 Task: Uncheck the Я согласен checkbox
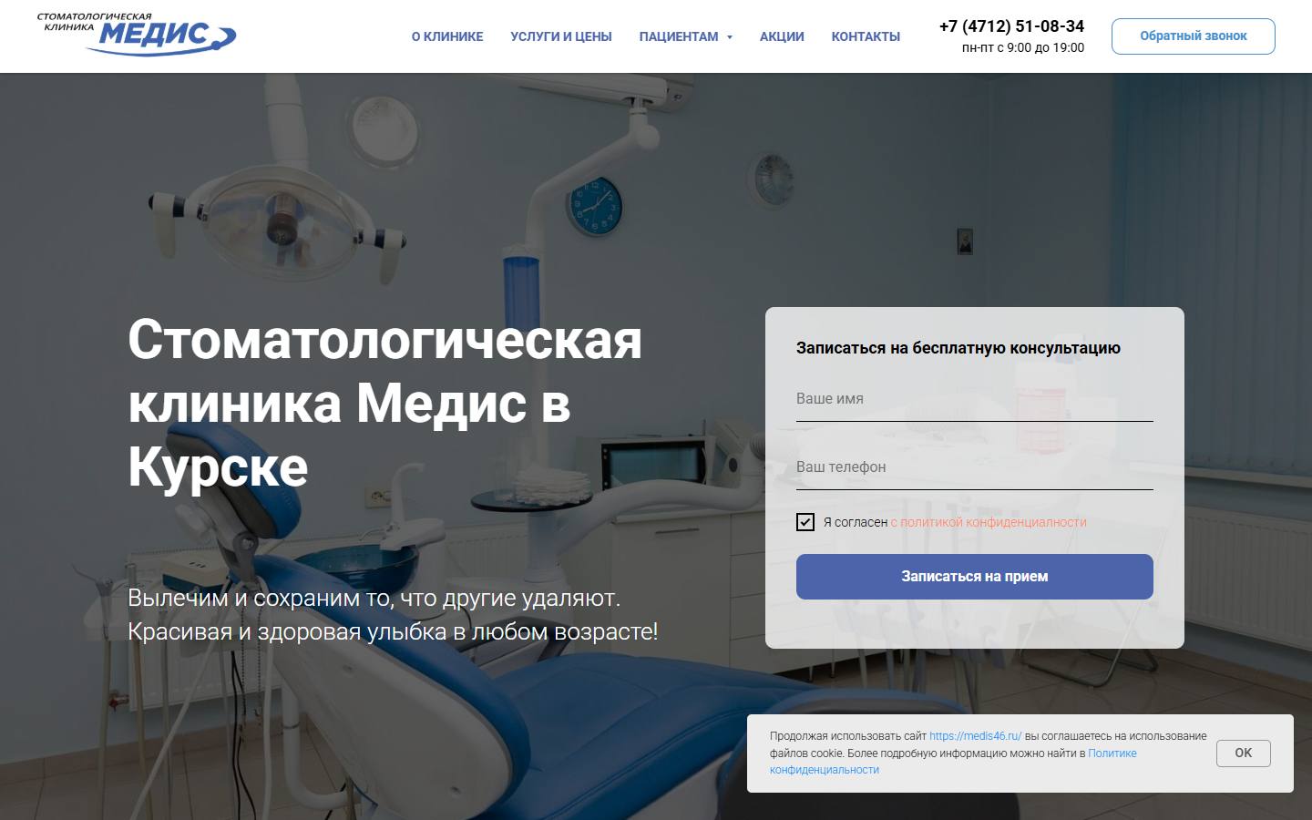tap(805, 522)
